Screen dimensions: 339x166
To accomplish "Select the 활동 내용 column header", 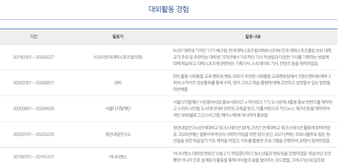I will [x=253, y=37].
